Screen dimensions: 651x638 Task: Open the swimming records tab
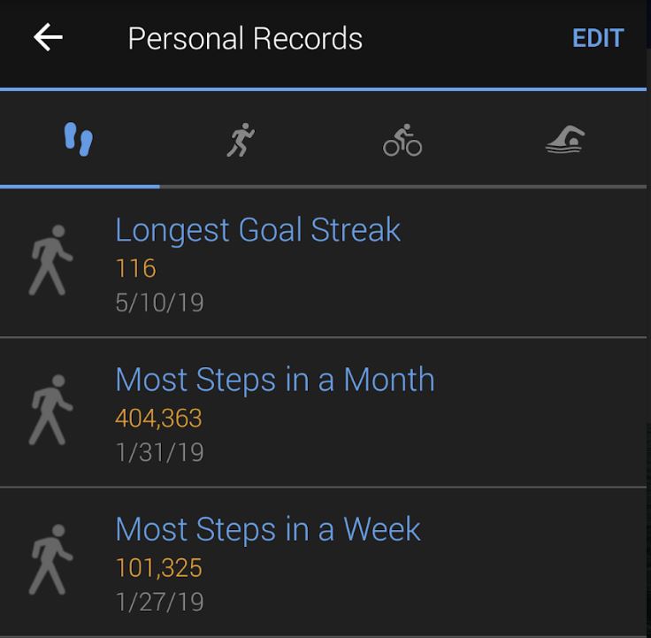(565, 140)
